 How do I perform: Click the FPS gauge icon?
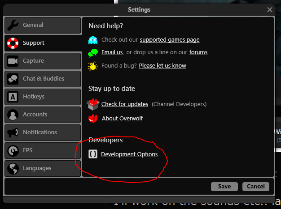(x=13, y=150)
